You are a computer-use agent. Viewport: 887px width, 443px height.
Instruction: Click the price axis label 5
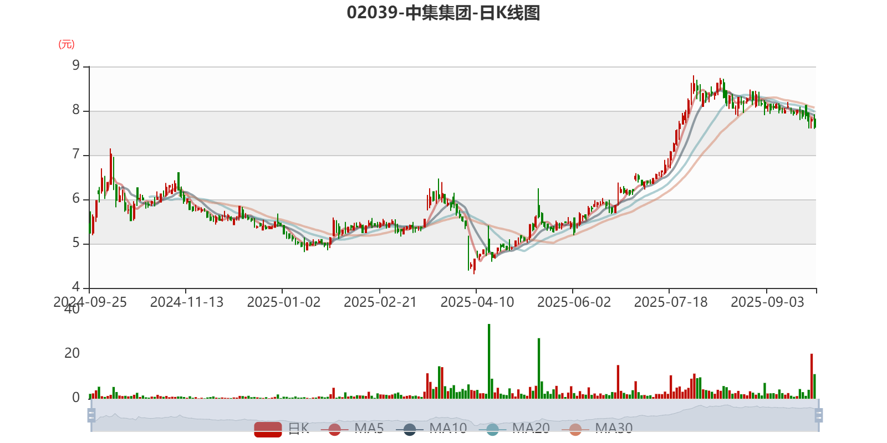76,243
